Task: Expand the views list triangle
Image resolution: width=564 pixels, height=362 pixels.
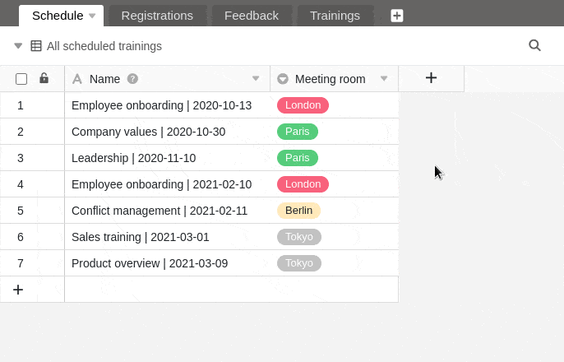Action: click(18, 46)
